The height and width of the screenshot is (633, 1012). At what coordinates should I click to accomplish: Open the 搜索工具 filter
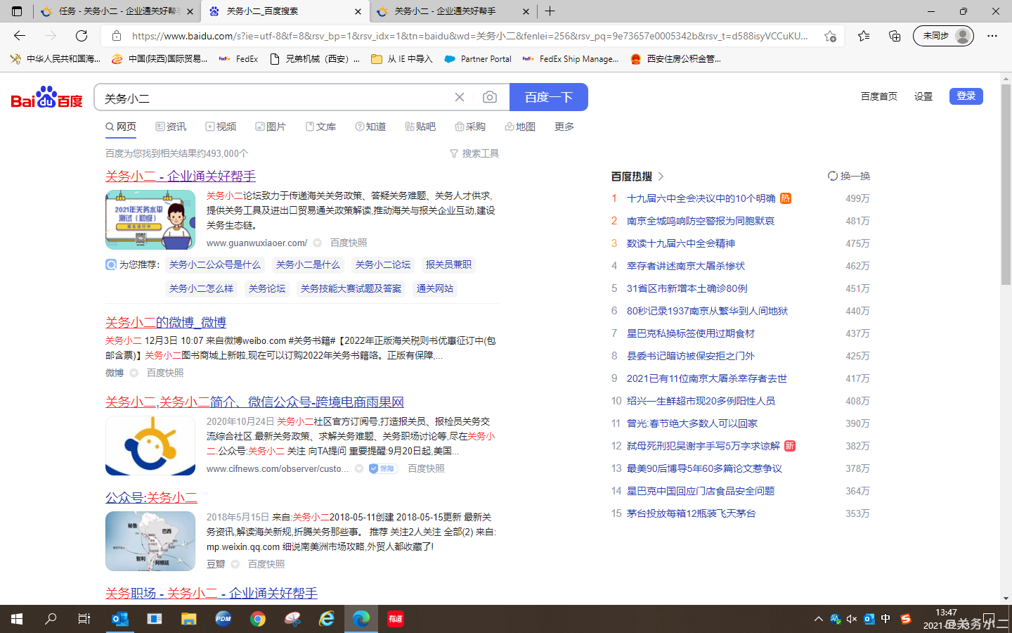coord(474,153)
